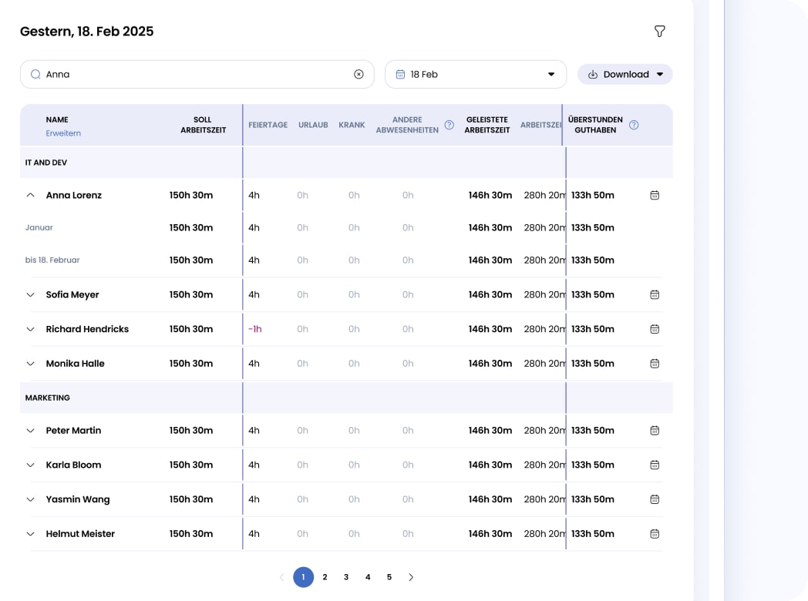Collapse the Anna Lorenz row
808x601 pixels.
click(x=31, y=196)
